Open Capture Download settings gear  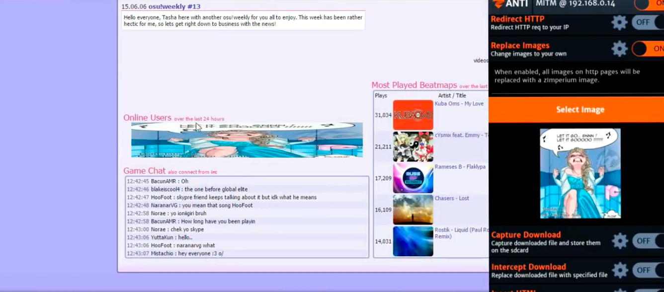point(620,241)
